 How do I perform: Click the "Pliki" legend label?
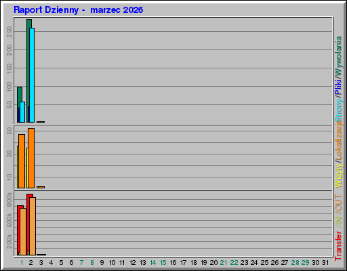pos(338,87)
